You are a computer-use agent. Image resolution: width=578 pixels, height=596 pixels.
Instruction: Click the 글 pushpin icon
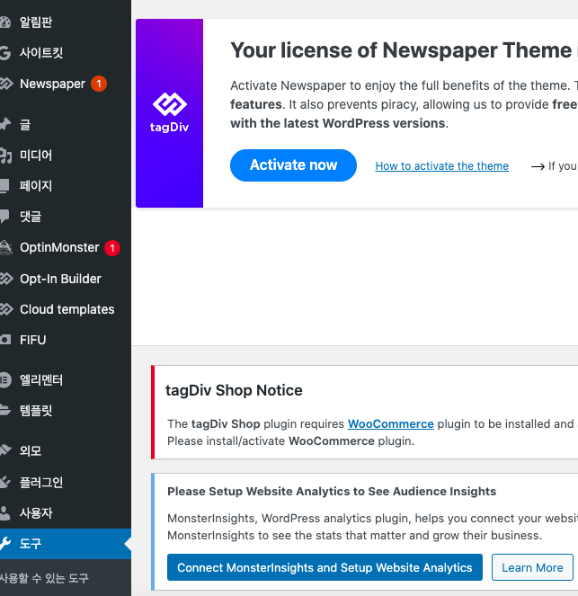4,124
